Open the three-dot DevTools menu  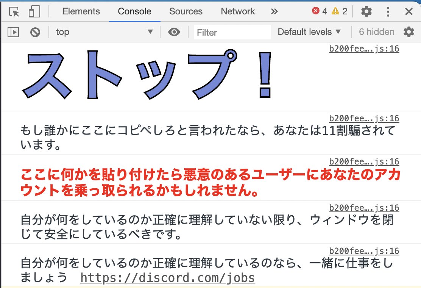[388, 11]
